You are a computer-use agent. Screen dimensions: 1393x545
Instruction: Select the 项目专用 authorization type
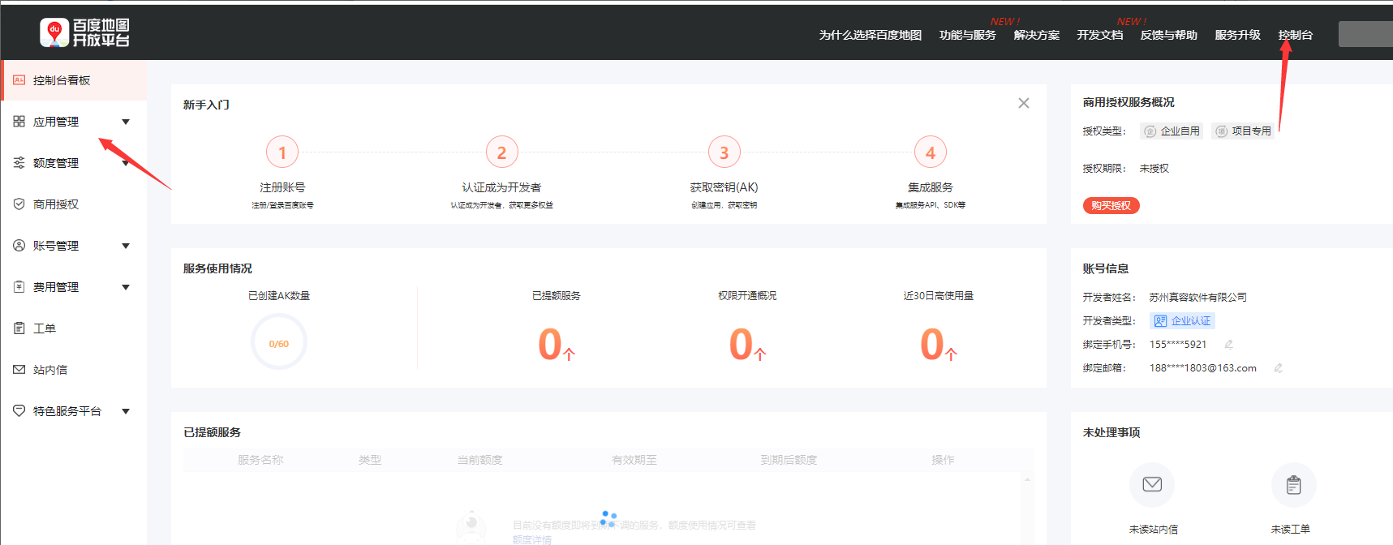1242,131
